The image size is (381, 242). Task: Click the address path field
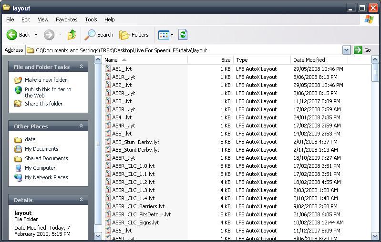click(184, 50)
